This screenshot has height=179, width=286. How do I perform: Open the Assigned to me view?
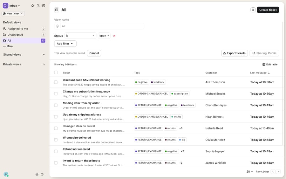click(x=24, y=29)
